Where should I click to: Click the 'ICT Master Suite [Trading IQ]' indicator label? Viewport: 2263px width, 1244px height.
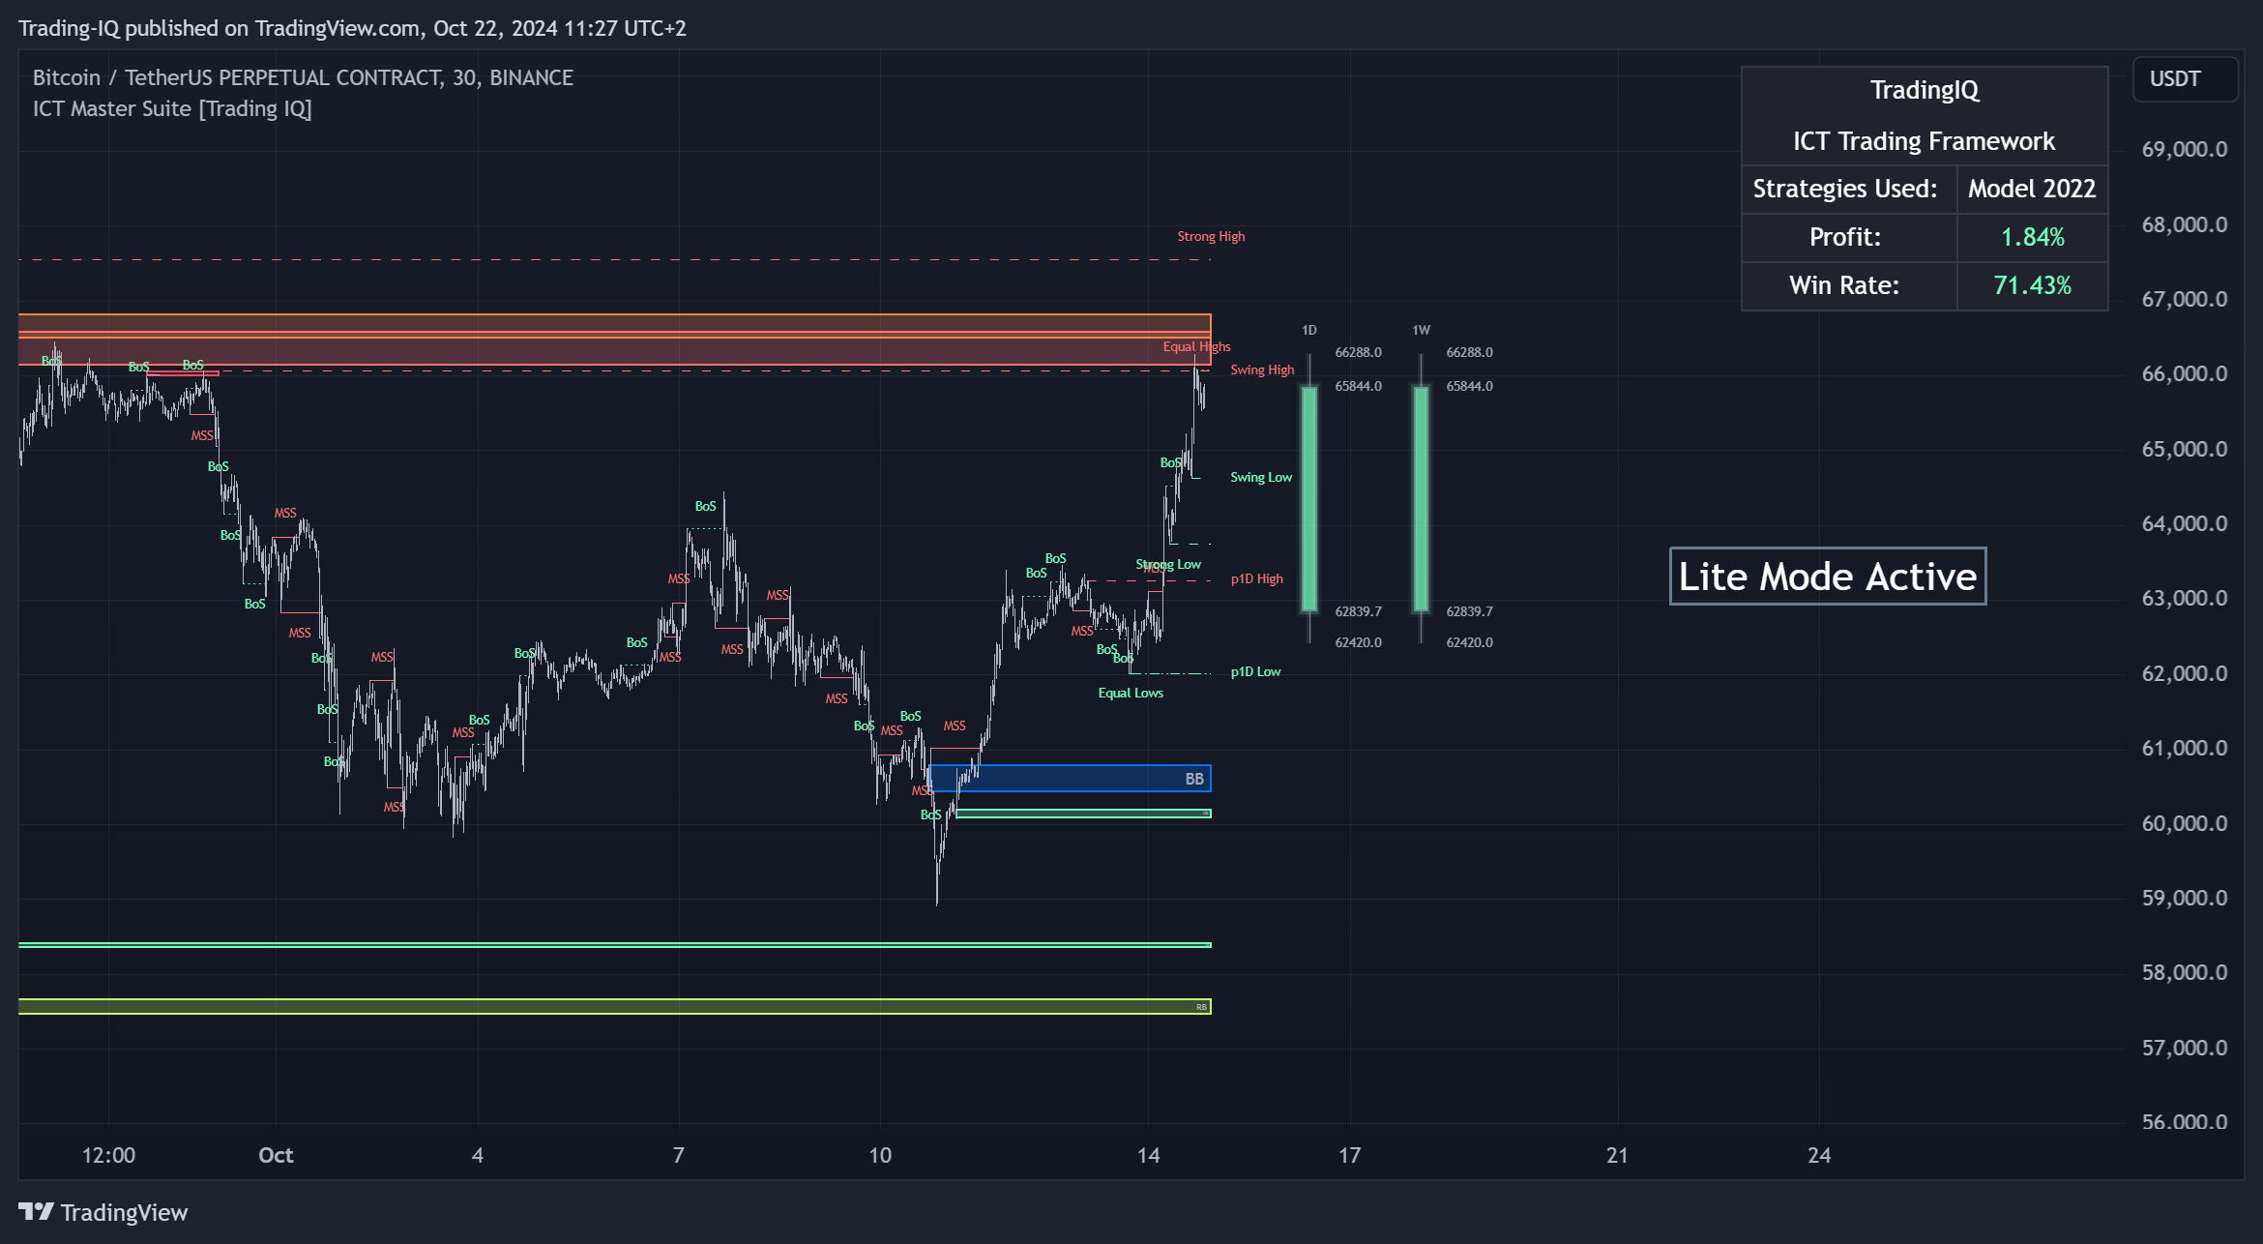click(172, 108)
